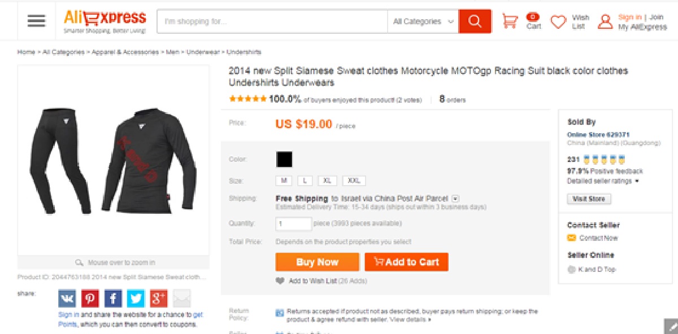Viewport: 678px width, 334px height.
Task: Open Apparel & Accessories breadcrumb link
Action: pos(125,52)
